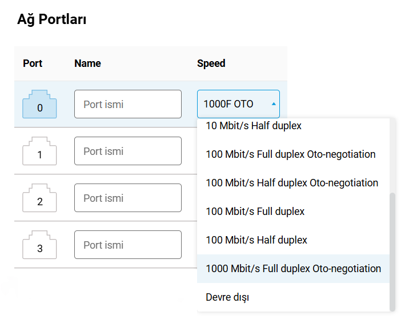Viewport: 401px width, 319px height.
Task: Click the port 2 name input
Action: click(x=128, y=198)
